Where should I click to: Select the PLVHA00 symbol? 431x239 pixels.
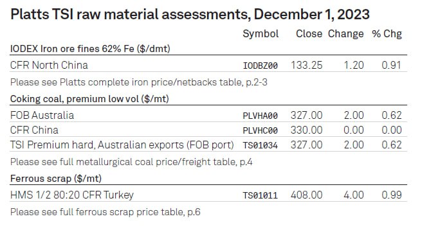[260, 116]
